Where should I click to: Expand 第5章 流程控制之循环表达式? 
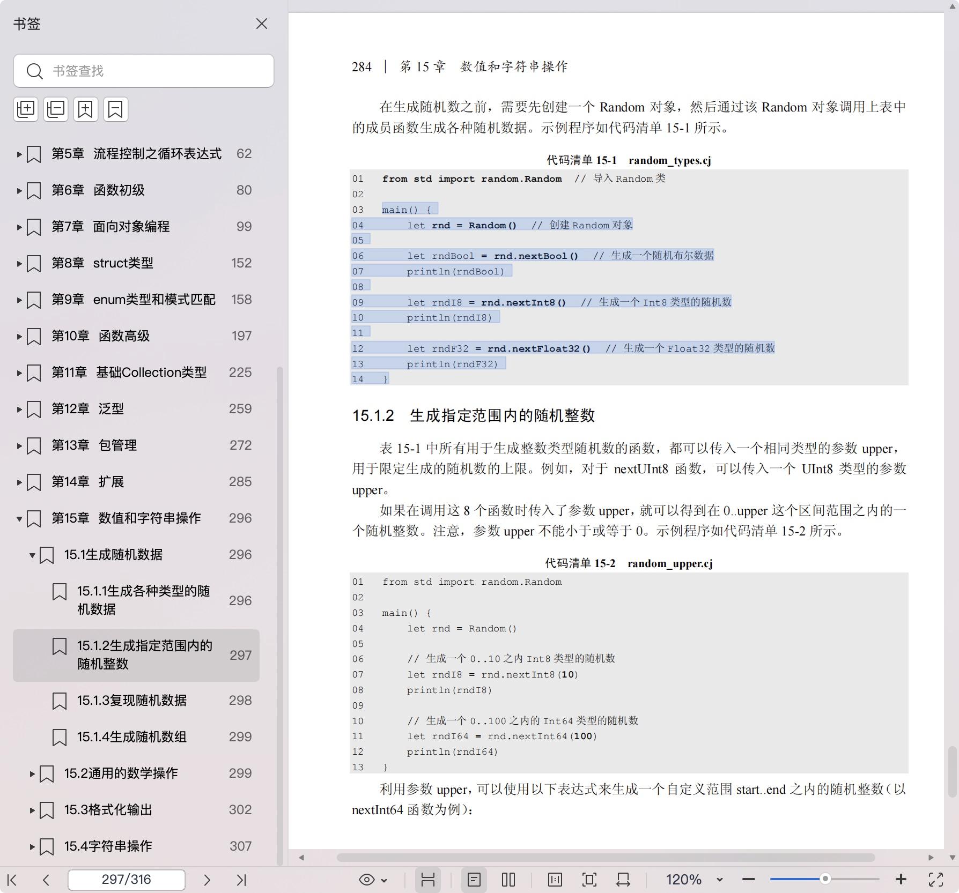pos(19,154)
